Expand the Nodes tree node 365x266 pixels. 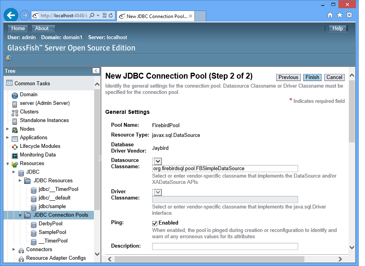[x=7, y=129]
